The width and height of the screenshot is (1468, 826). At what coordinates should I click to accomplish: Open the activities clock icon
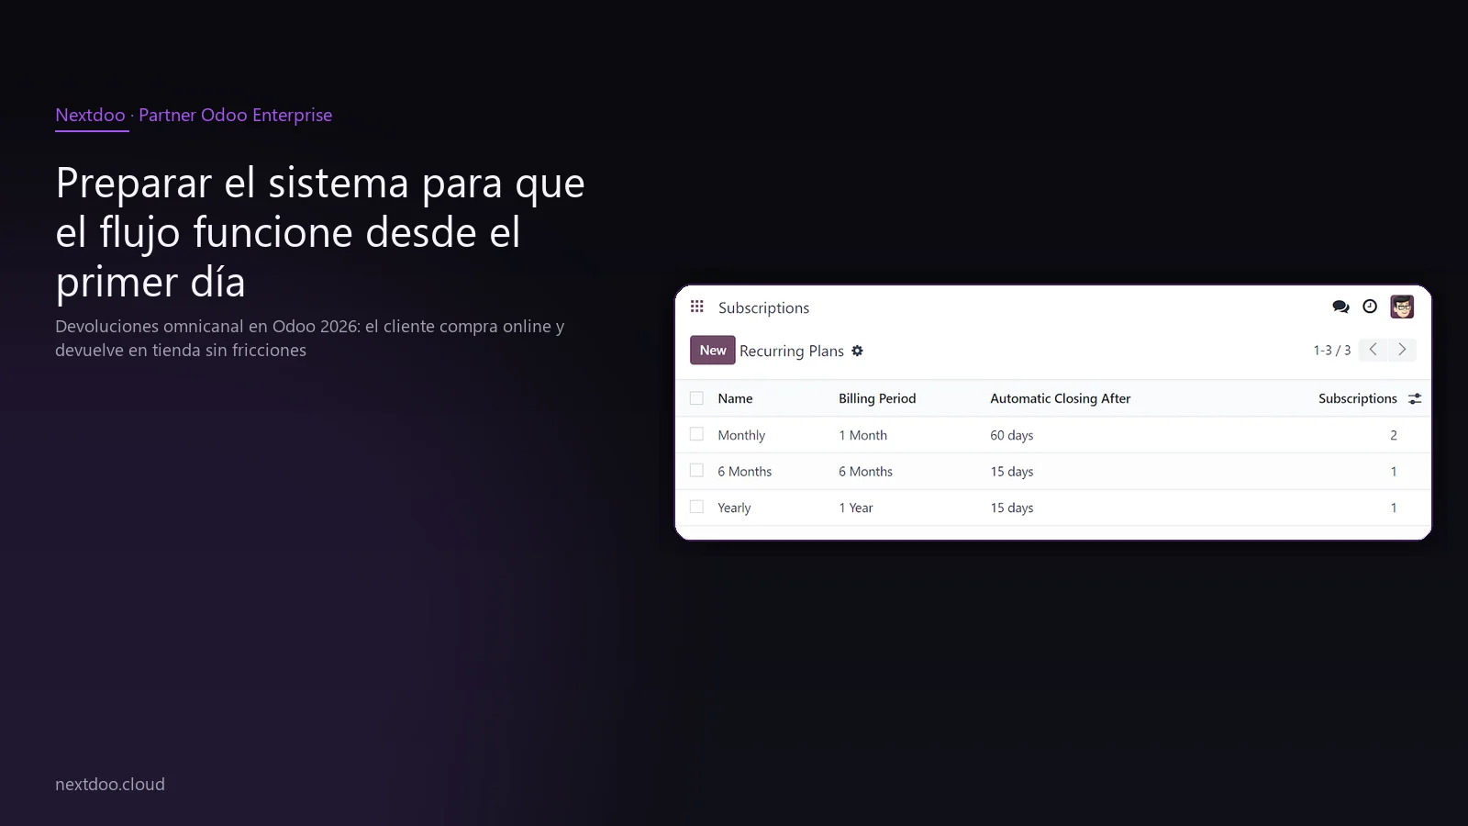pos(1370,307)
